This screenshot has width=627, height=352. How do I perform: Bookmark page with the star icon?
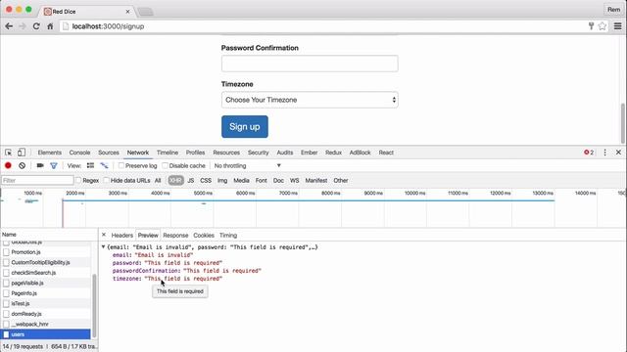[603, 26]
